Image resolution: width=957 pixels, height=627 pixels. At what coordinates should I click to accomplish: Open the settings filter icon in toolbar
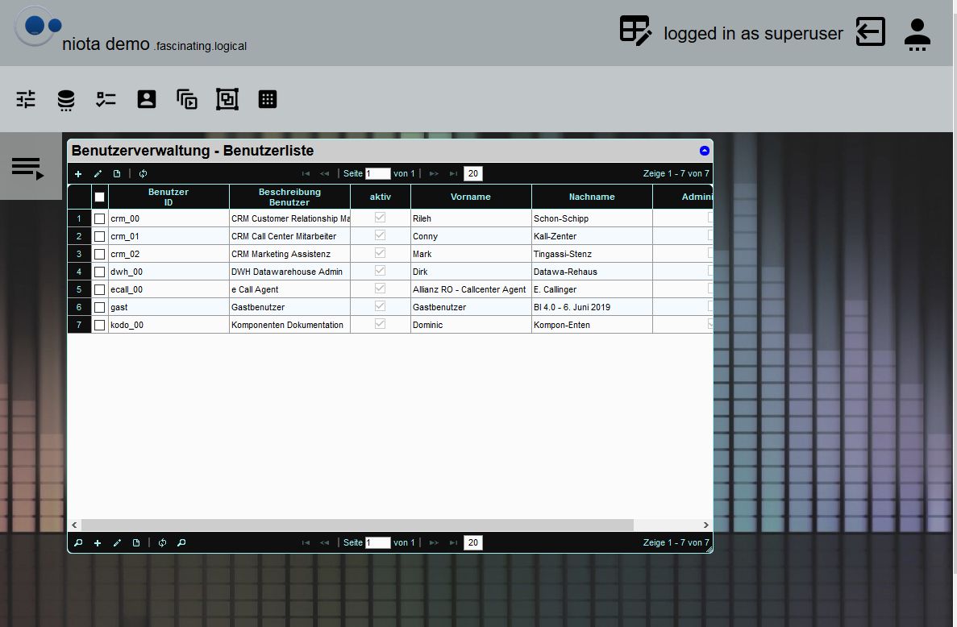coord(25,98)
